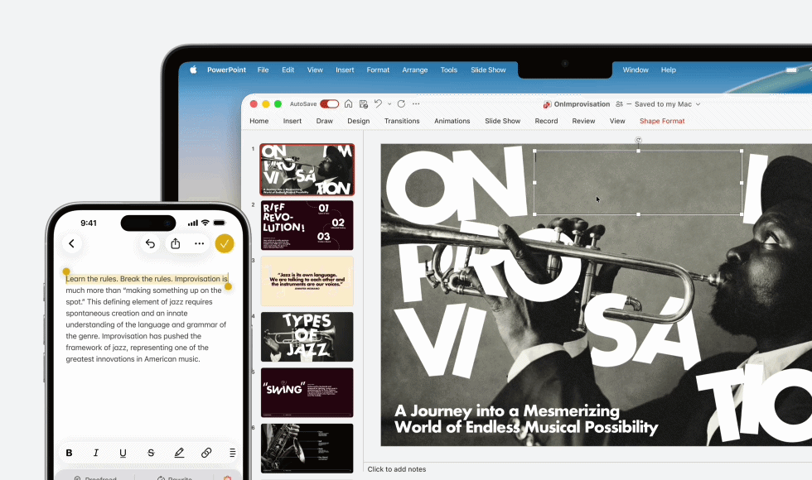Tap the highlighted 'Learn the rules' sentence
812x480 pixels.
(x=147, y=279)
